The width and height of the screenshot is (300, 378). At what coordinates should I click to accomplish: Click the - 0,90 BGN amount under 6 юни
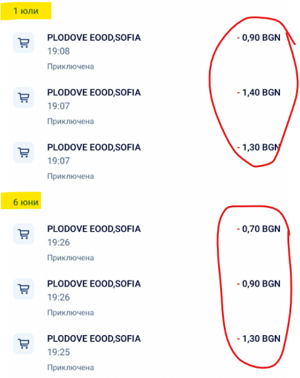coord(258,283)
